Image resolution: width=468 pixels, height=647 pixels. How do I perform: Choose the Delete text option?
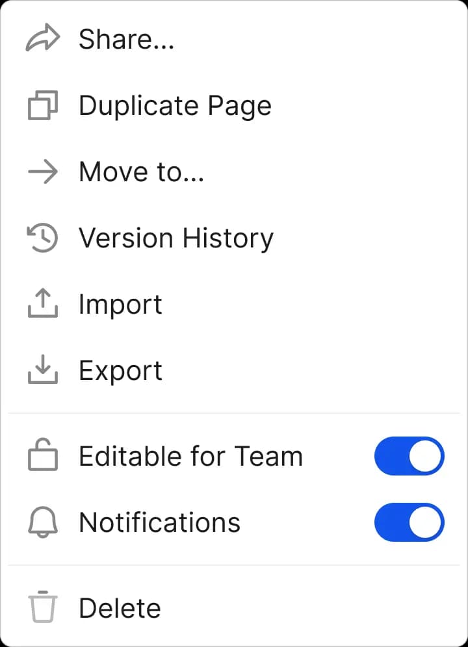click(x=120, y=609)
